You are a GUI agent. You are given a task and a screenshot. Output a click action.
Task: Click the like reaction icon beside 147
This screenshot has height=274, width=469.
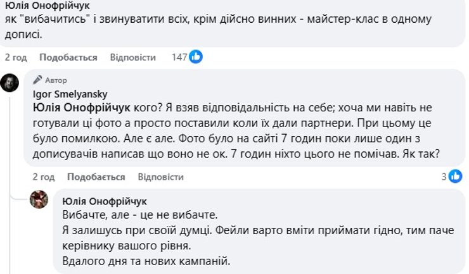coord(196,57)
